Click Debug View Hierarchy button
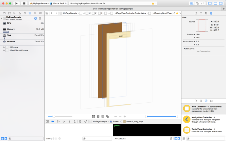The height and width of the screenshot is (141, 226). tap(80, 122)
